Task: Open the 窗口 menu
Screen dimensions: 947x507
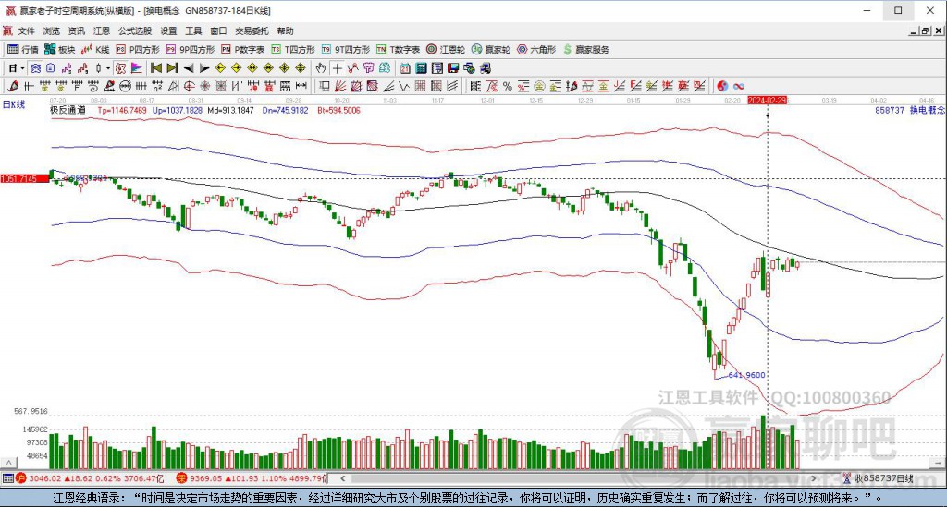Action: pyautogui.click(x=218, y=30)
